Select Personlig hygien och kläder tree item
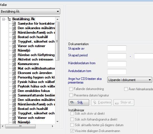153x134 pixels. pos(36,77)
